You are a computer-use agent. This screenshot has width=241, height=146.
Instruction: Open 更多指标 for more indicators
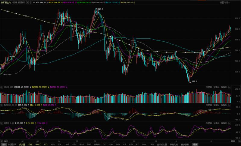(x=185, y=145)
